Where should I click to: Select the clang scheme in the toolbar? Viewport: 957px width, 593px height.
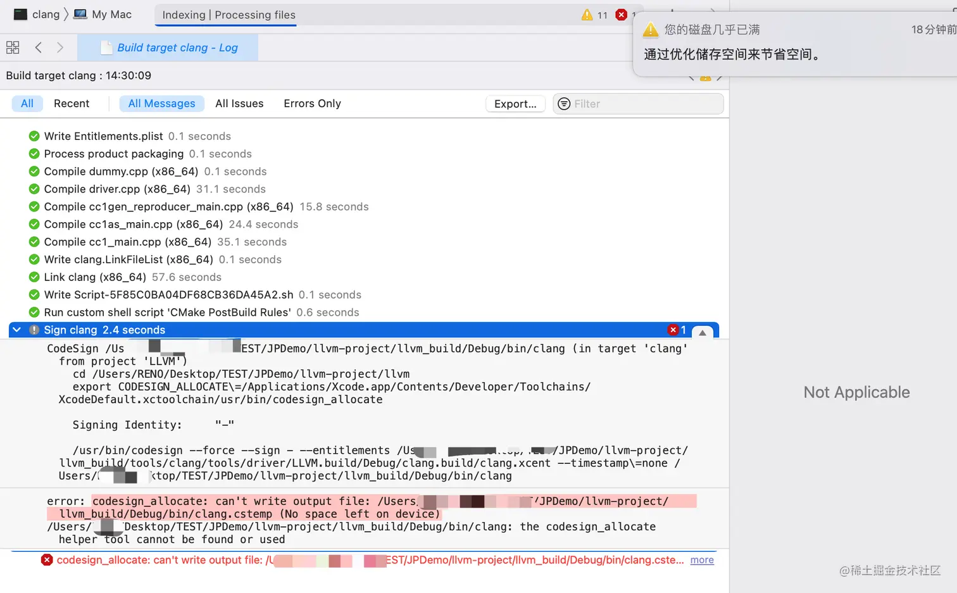pyautogui.click(x=37, y=14)
